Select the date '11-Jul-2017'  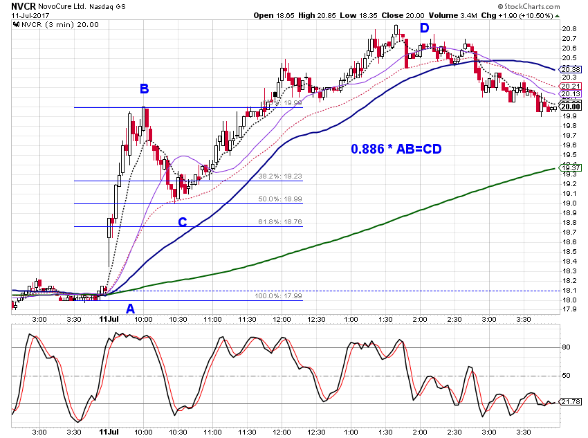click(30, 15)
